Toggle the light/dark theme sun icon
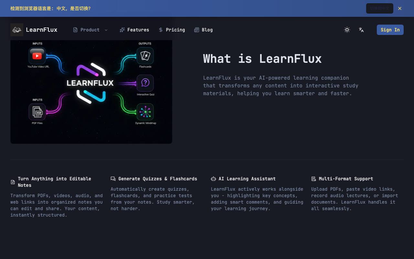This screenshot has height=259, width=414. 347,30
